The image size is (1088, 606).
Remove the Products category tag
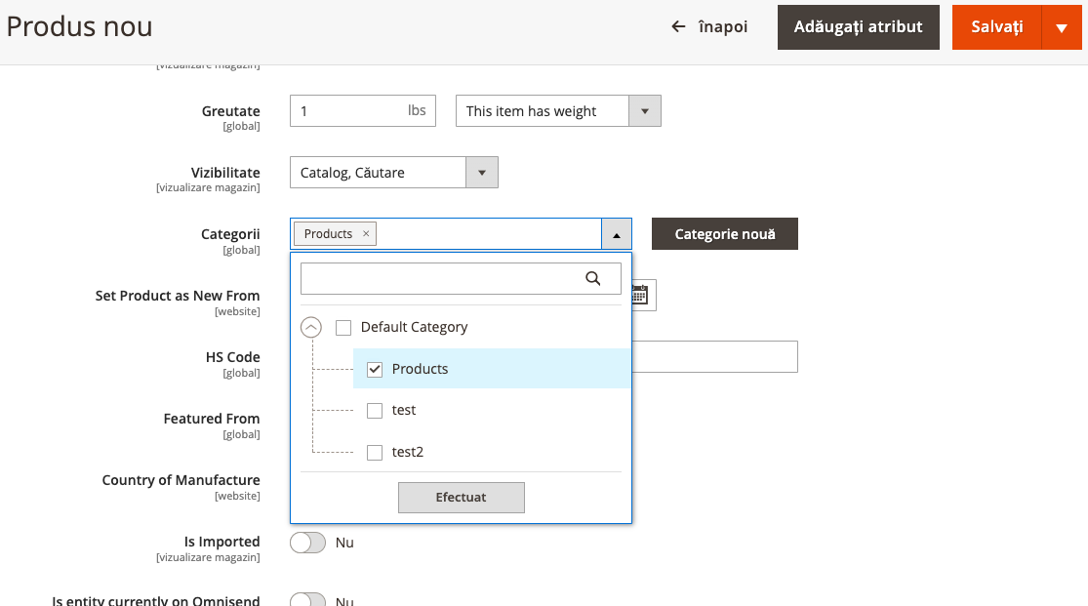tap(366, 234)
